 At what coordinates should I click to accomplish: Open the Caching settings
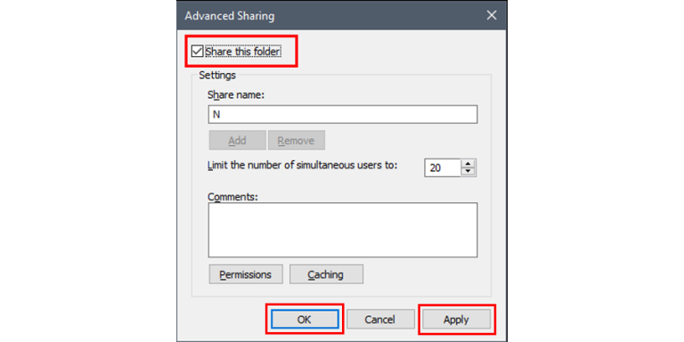(326, 274)
